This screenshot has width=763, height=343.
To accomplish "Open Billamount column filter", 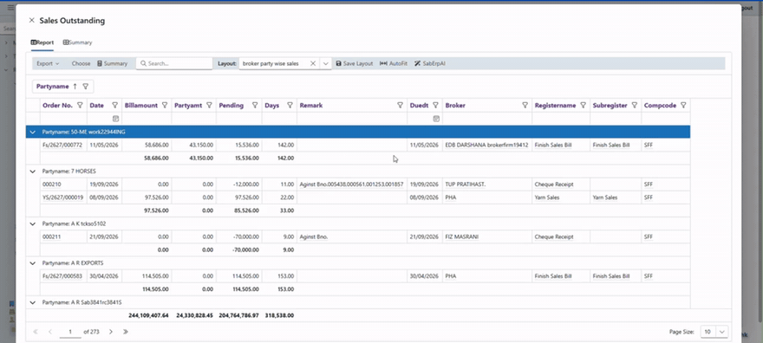I will 165,105.
